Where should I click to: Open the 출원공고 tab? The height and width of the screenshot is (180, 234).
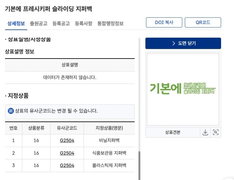(39, 24)
